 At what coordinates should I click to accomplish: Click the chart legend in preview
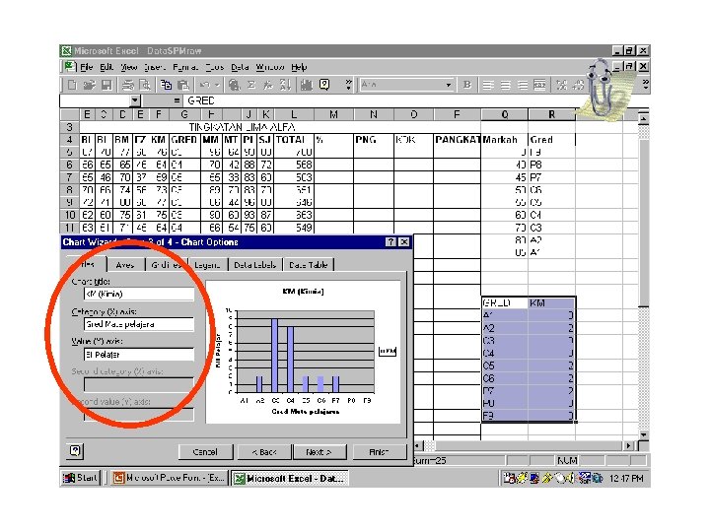(x=388, y=351)
